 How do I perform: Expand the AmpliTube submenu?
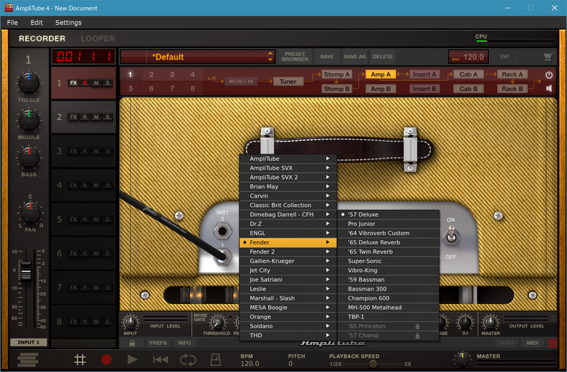pyautogui.click(x=288, y=159)
